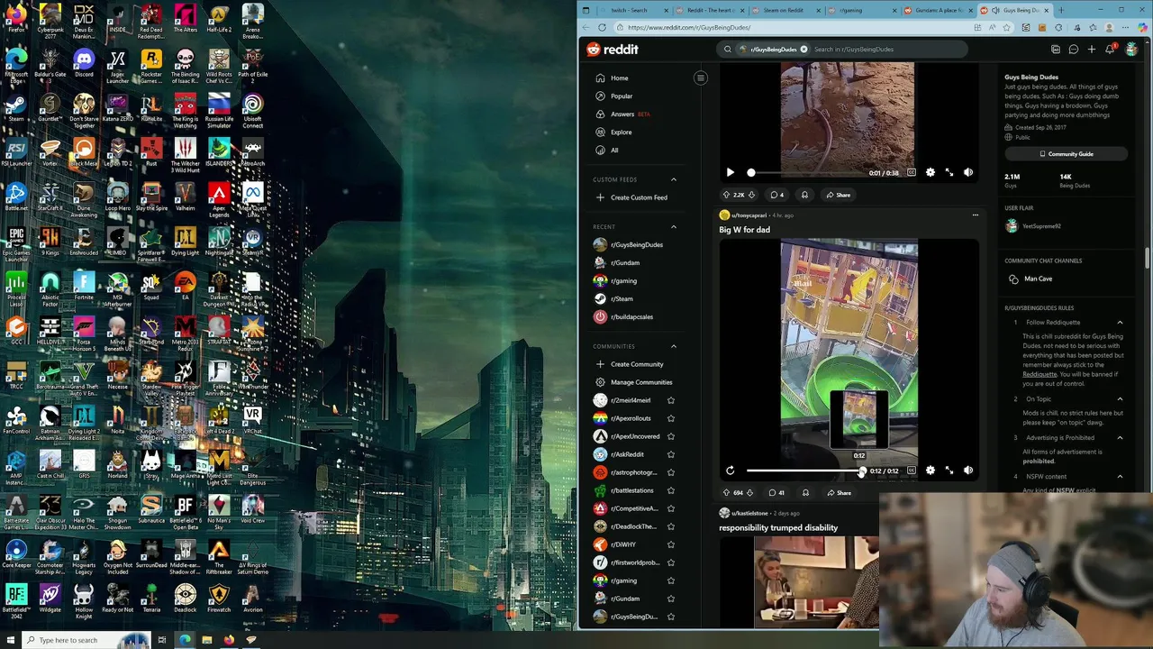The width and height of the screenshot is (1153, 649).
Task: Open the Reddit advertise icon in header
Action: (x=1056, y=50)
